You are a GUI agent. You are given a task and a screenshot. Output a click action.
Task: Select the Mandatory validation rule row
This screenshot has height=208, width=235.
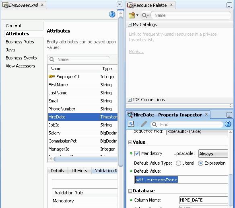(x=85, y=201)
